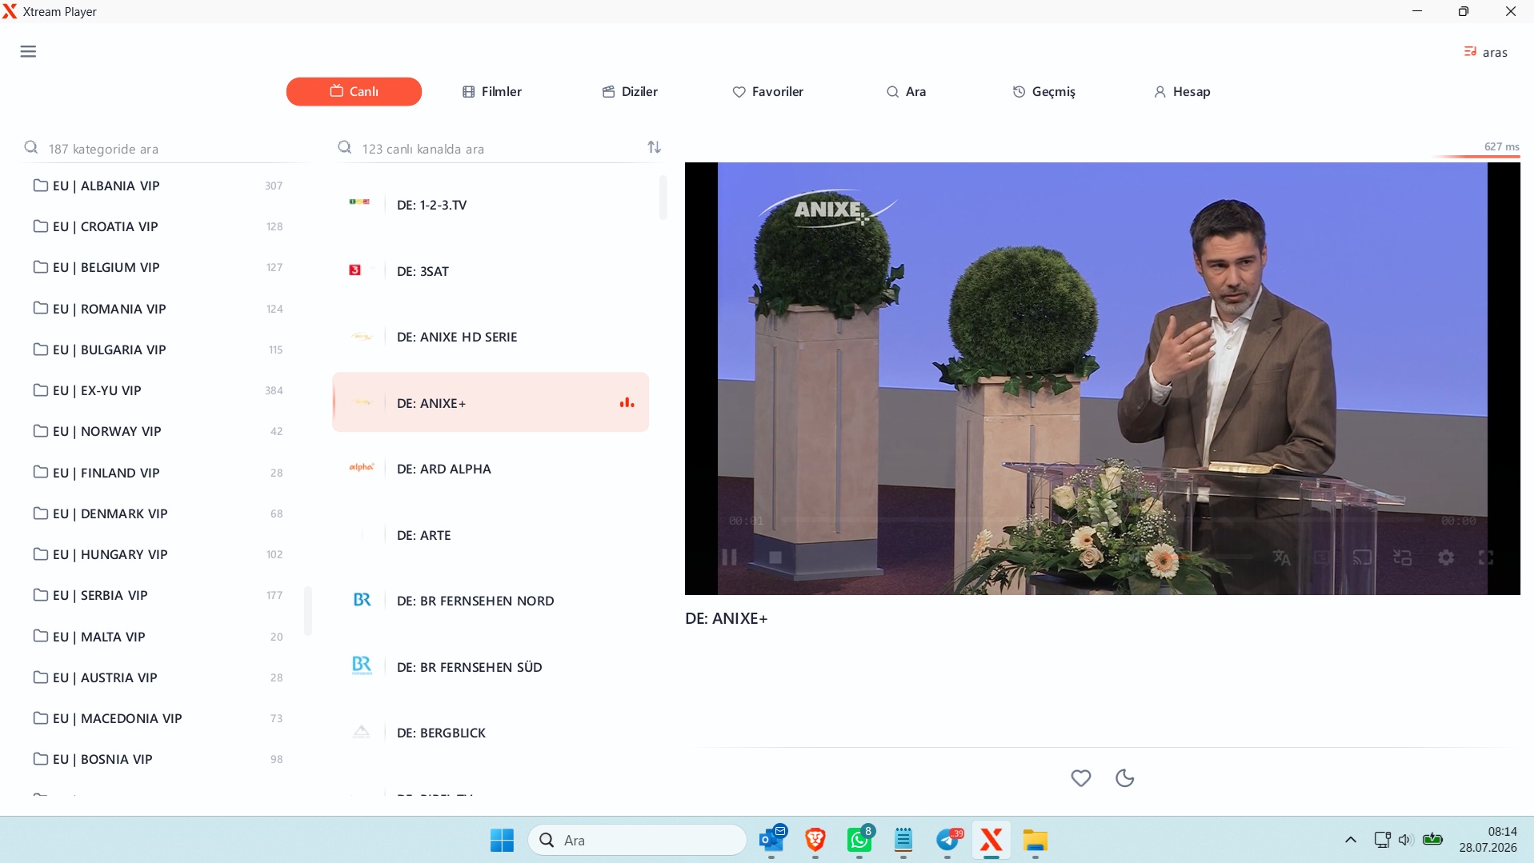Click the DE: ANIXE+ title under the video
1534x863 pixels.
[727, 618]
